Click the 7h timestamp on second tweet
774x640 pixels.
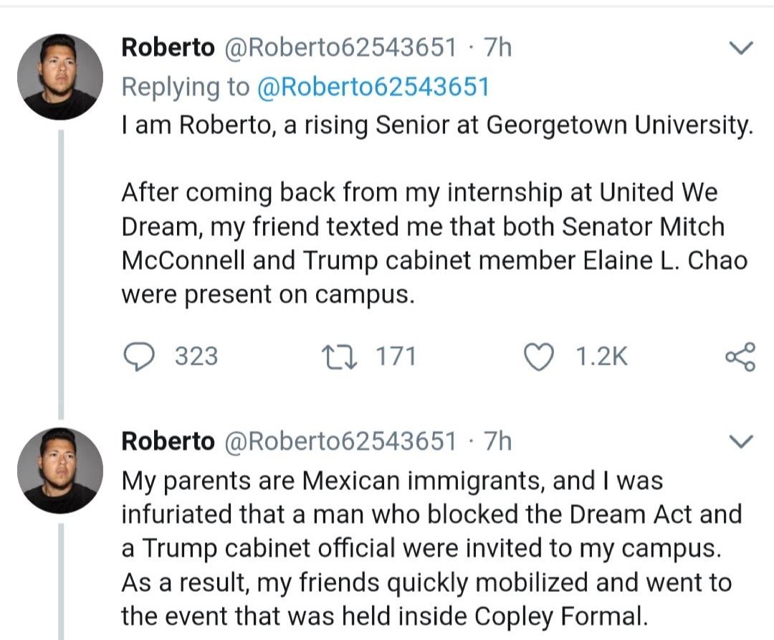[x=497, y=441]
